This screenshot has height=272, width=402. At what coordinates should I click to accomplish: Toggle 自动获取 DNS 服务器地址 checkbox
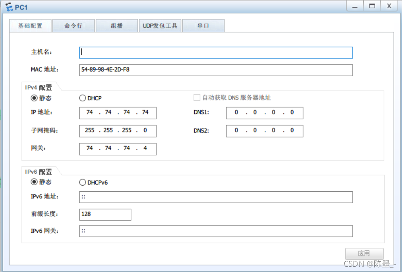(197, 98)
